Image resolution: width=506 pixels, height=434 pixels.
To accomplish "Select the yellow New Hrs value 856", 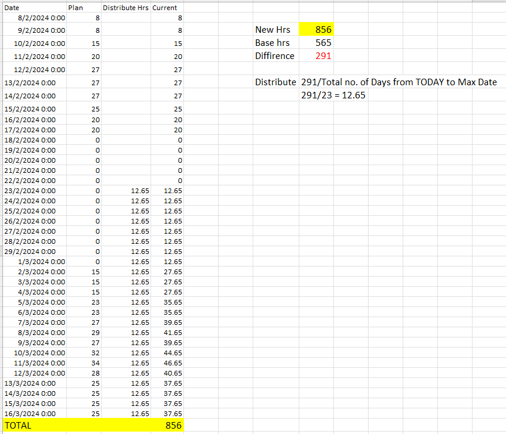I will click(x=316, y=29).
